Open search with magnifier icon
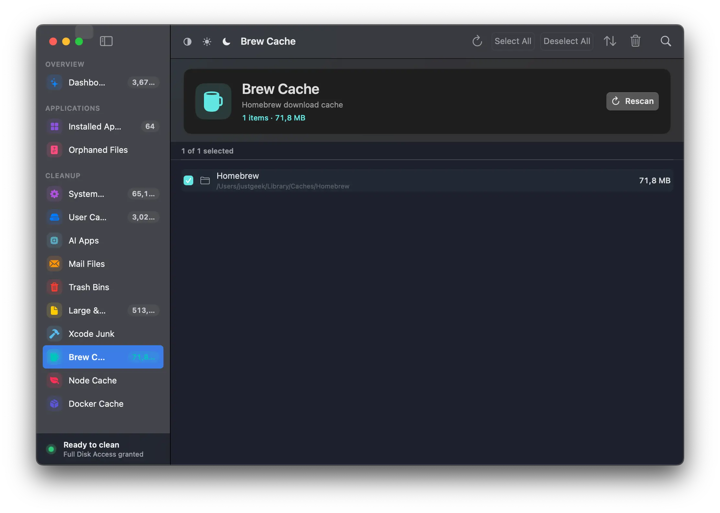This screenshot has width=720, height=513. pos(666,41)
